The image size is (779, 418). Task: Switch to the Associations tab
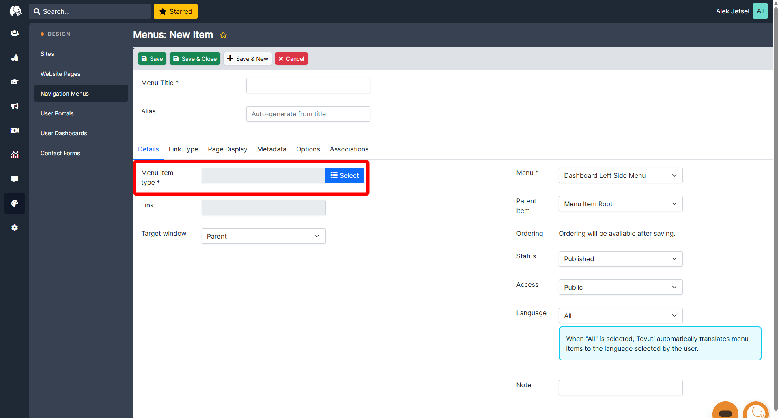tap(349, 149)
